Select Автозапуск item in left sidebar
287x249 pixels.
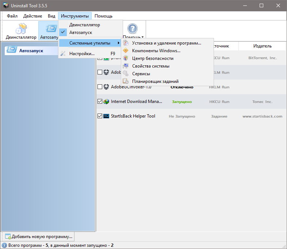pos(31,50)
